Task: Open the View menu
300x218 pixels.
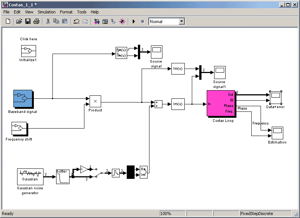Action: coord(29,12)
